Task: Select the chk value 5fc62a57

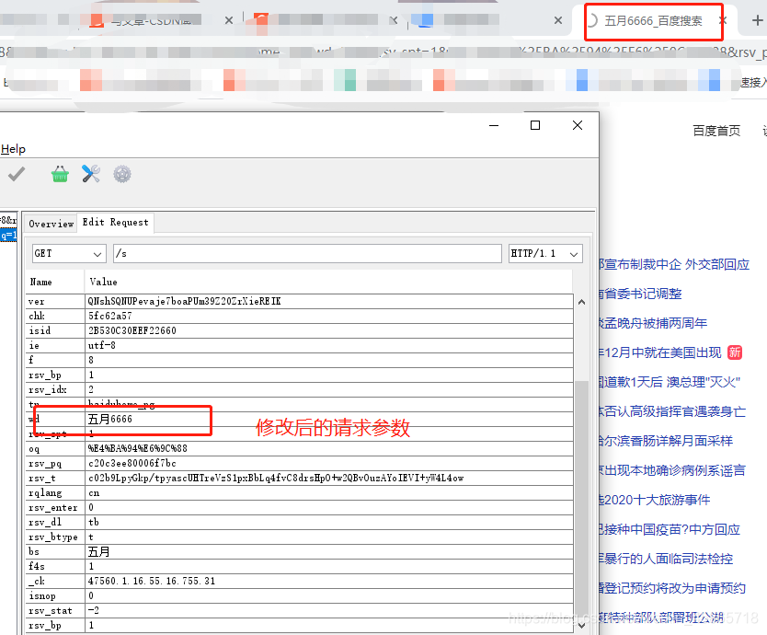Action: click(329, 316)
